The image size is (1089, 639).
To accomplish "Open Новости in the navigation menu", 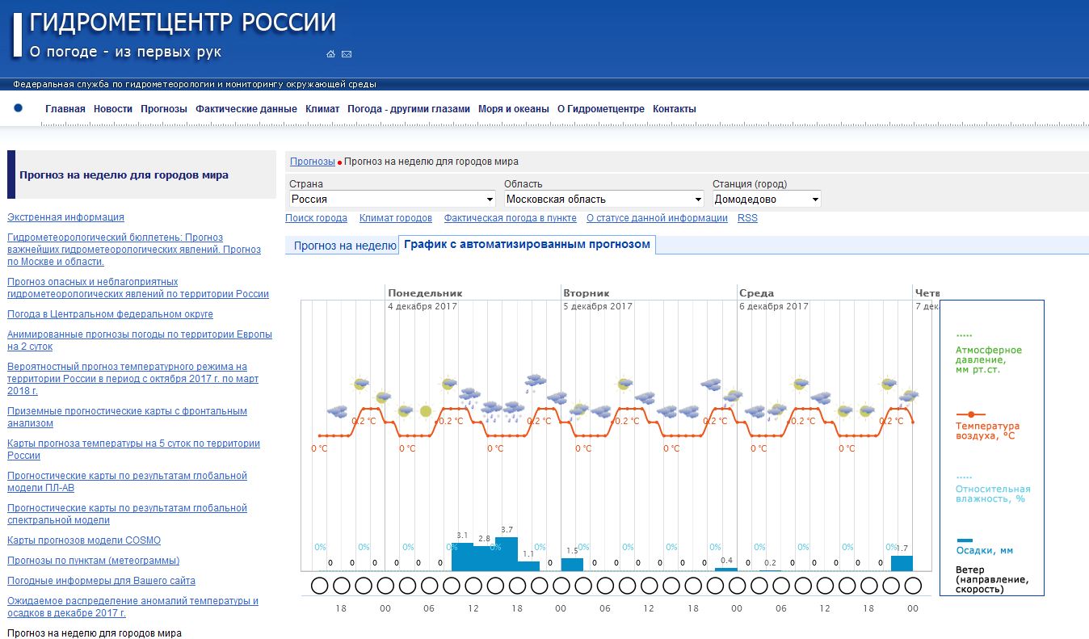I will 113,109.
